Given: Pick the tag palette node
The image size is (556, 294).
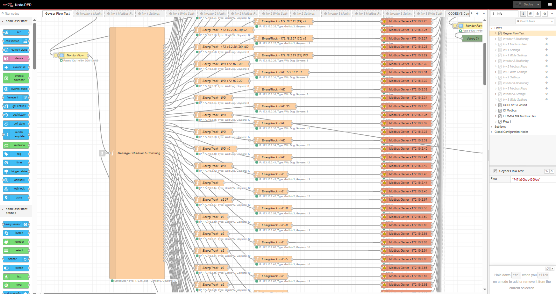Looking at the screenshot, I should [16, 154].
